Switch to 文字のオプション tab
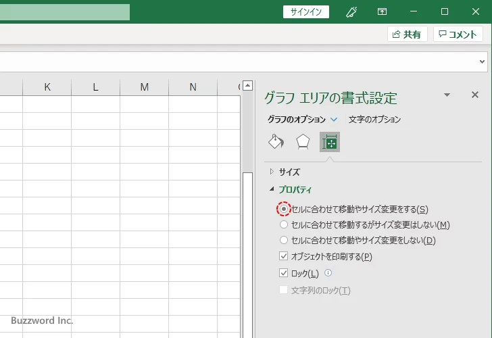This screenshot has height=338, width=492. tap(374, 120)
